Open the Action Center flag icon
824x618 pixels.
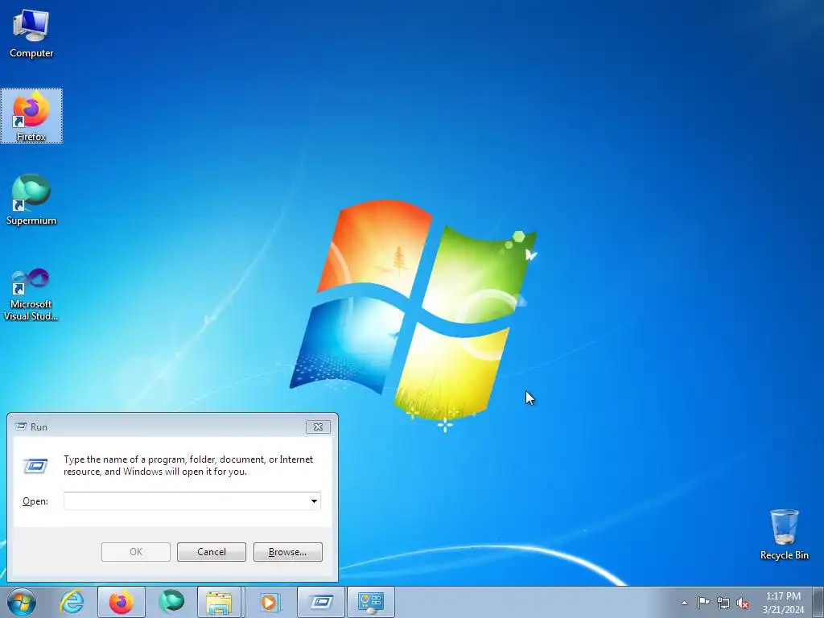(703, 603)
